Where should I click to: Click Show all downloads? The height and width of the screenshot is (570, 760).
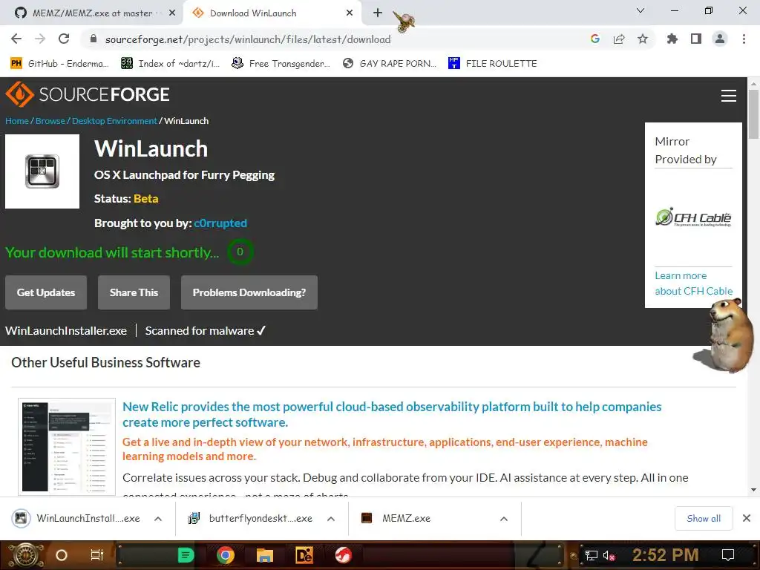click(704, 519)
